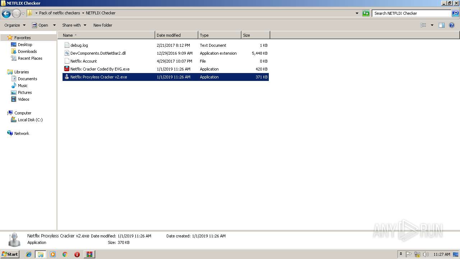Click the Open toolbar button

[x=40, y=25]
